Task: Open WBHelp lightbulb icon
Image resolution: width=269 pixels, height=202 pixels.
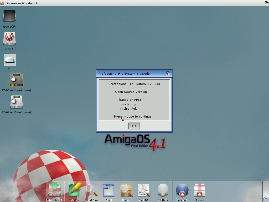Action: coord(163,190)
